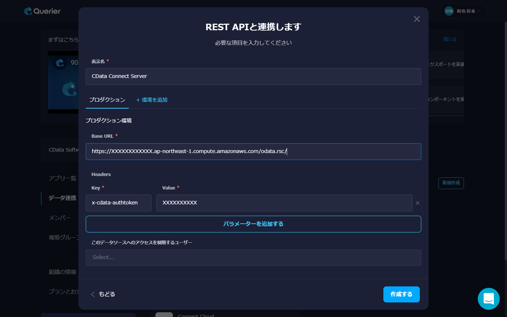Click パラメーターを追加する button
This screenshot has height=317, width=507.
click(253, 224)
